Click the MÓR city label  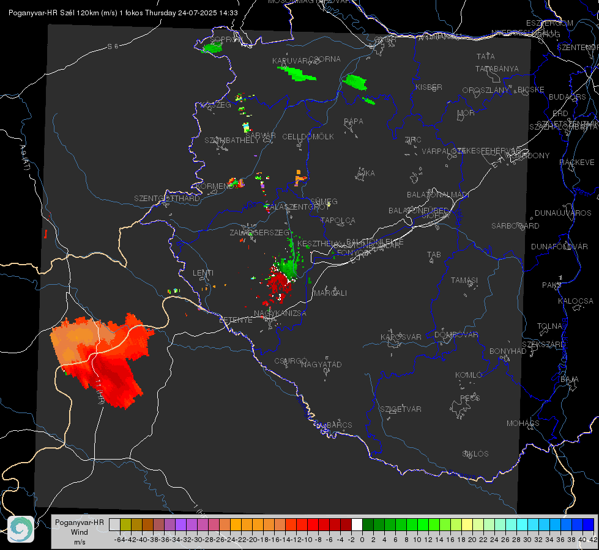pos(466,112)
